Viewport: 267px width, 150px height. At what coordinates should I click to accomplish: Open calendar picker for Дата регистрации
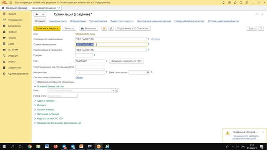[148, 72]
